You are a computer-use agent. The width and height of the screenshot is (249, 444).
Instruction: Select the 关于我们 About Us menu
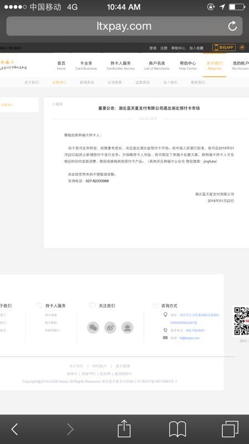pos(215,66)
